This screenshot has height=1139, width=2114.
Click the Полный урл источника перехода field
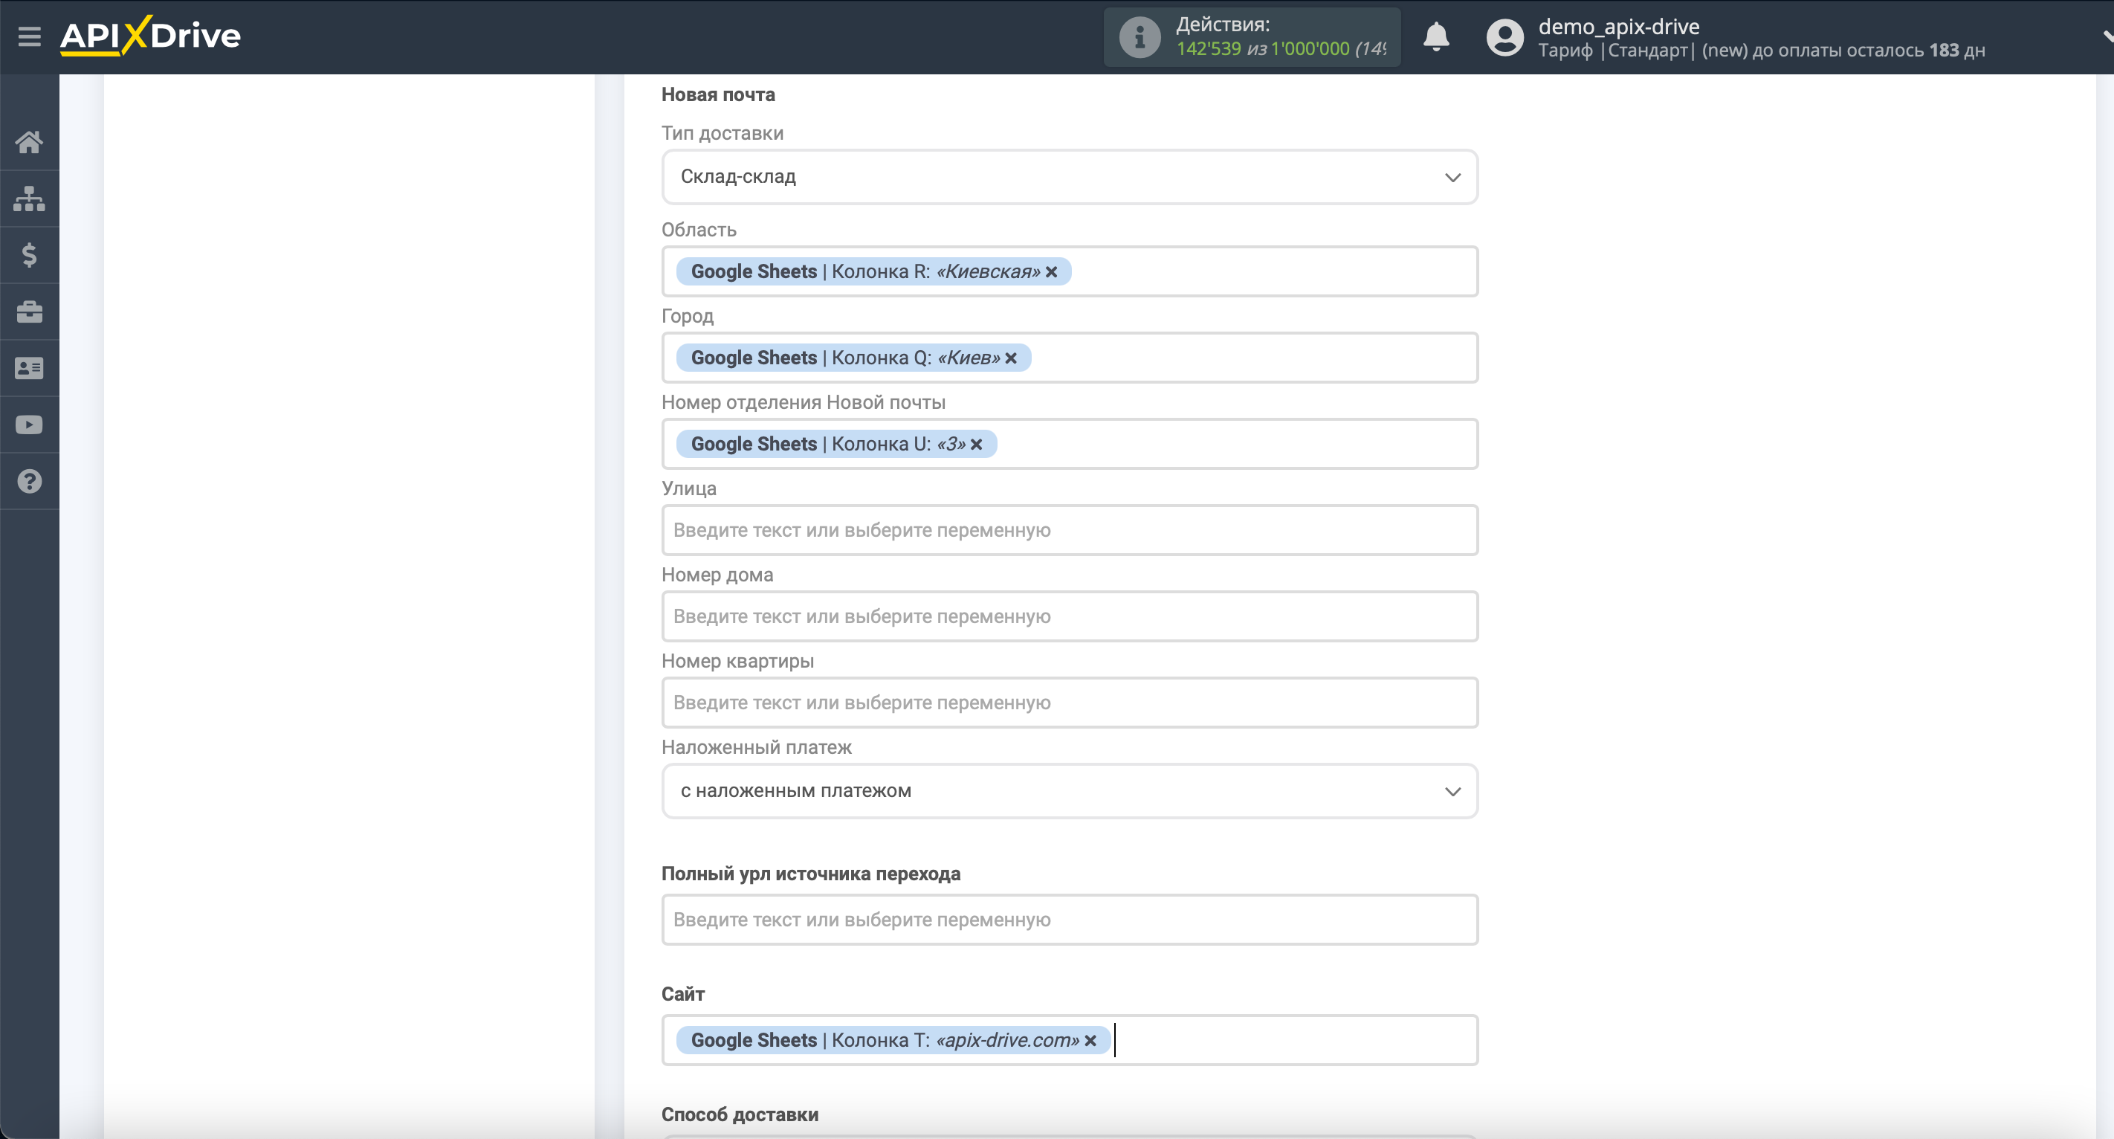point(1070,920)
